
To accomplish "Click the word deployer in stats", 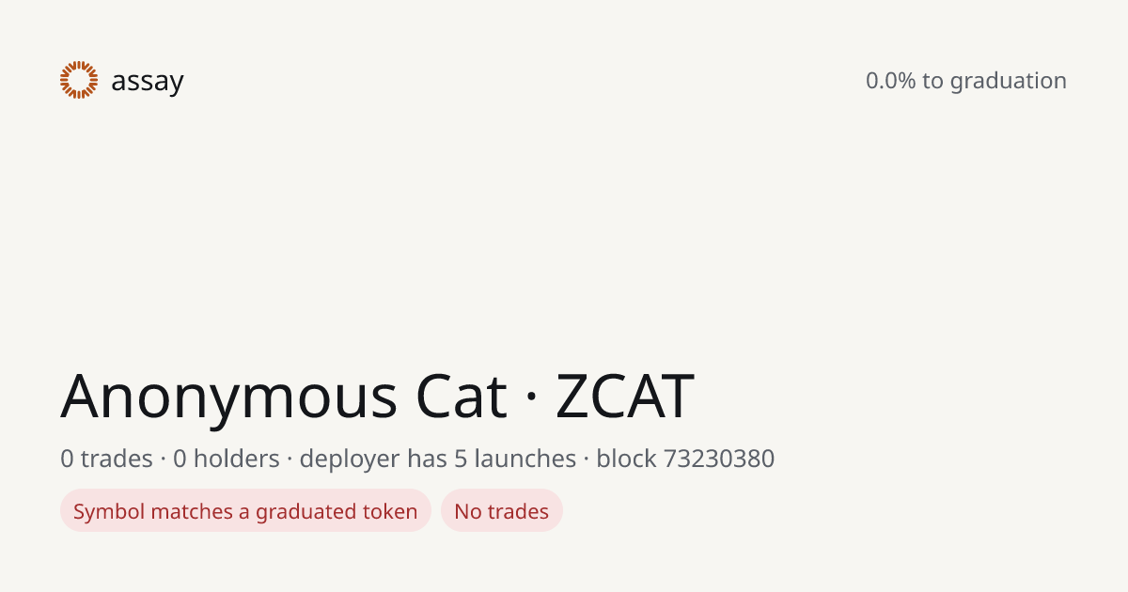I will click(x=349, y=460).
